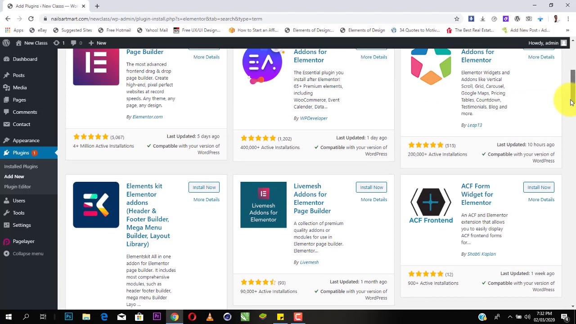View More Details for ACF Form Widget

(x=541, y=199)
